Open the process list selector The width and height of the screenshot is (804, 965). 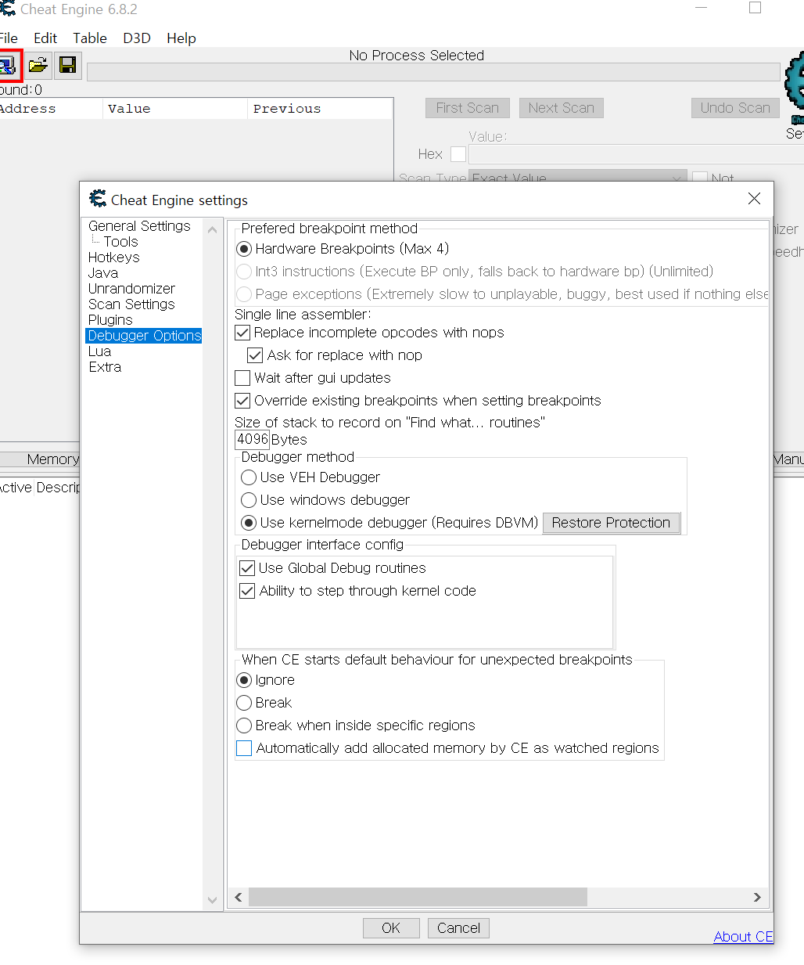pyautogui.click(x=10, y=66)
